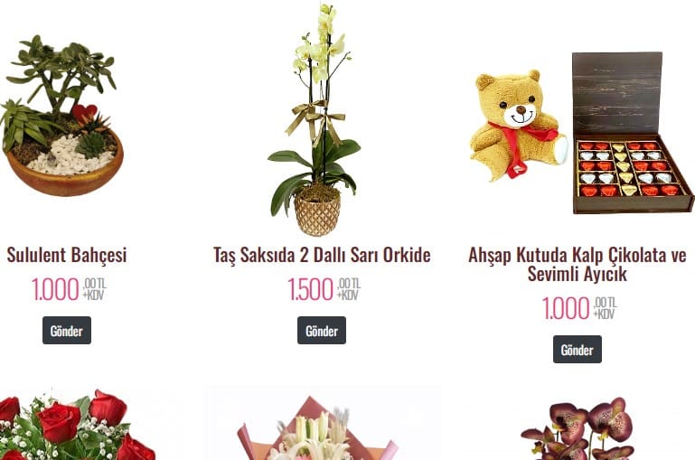Select the 1.000 TL chocolate box price
The width and height of the screenshot is (695, 460).
579,308
